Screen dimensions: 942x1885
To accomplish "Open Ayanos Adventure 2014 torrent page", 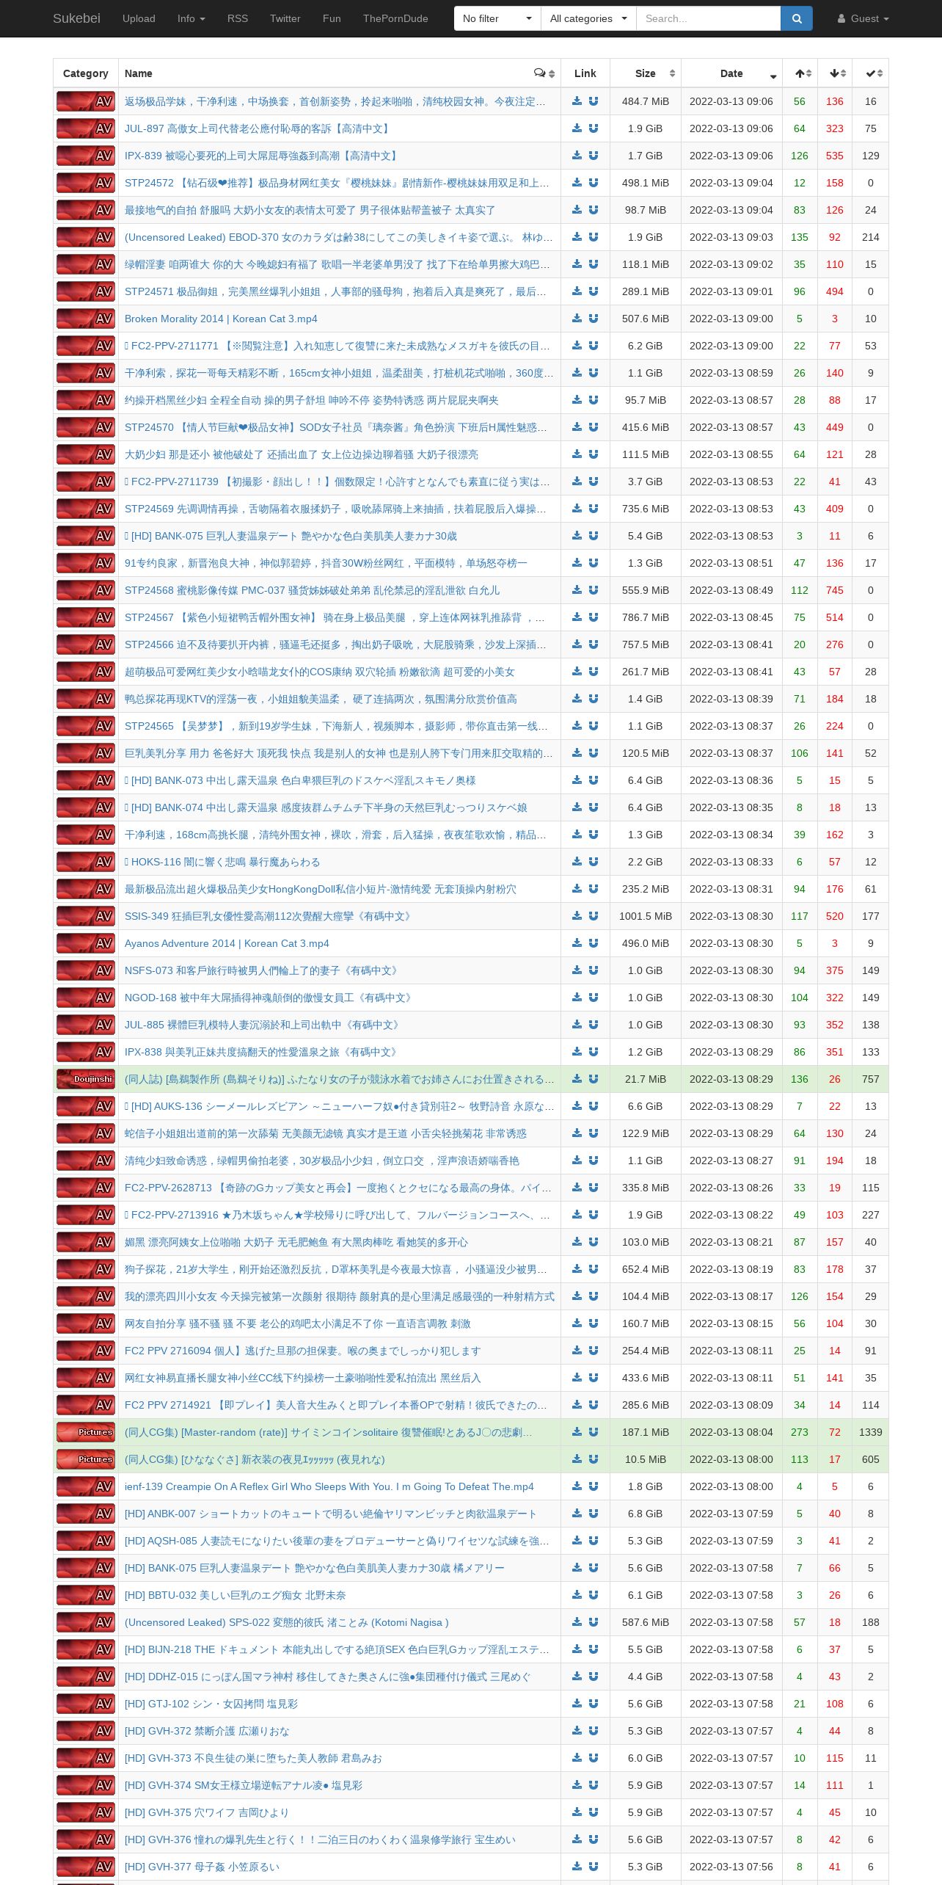I will [x=227, y=943].
